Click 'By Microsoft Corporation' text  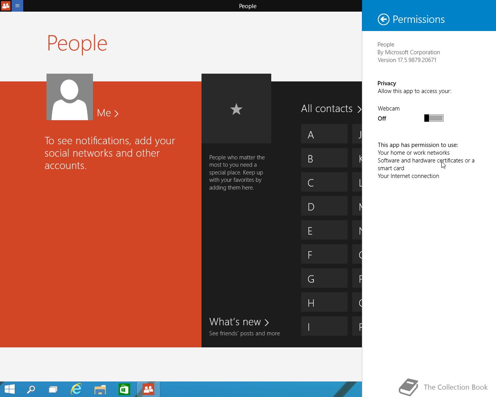(409, 52)
